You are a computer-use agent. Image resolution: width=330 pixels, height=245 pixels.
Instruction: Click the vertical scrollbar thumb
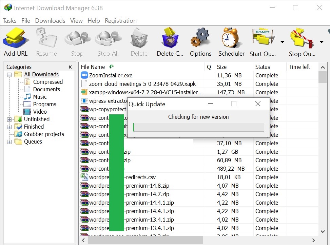click(x=323, y=77)
